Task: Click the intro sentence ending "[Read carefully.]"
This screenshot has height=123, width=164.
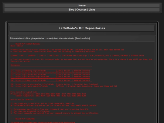Action: [x=50, y=38]
